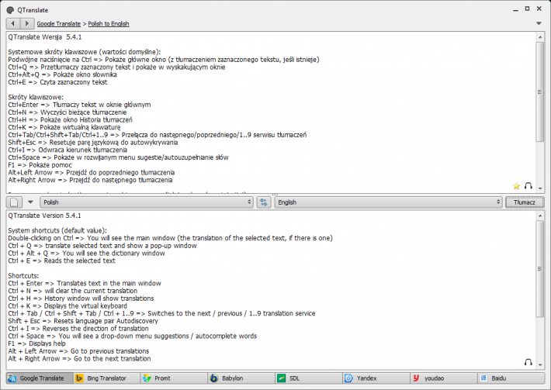Click the line 'F1 => Displays help'
This screenshot has width=551, height=390.
tap(37, 343)
